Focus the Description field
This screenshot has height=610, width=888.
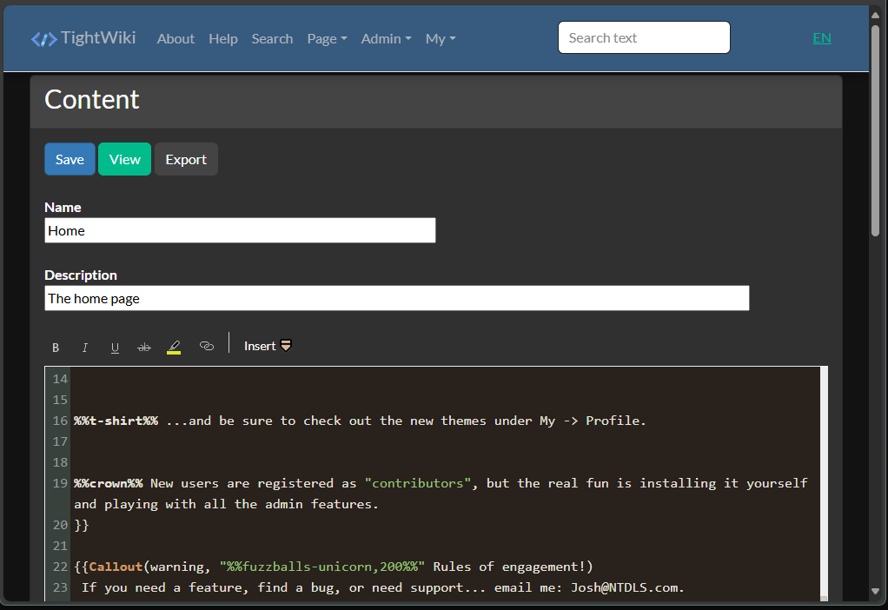click(x=396, y=298)
